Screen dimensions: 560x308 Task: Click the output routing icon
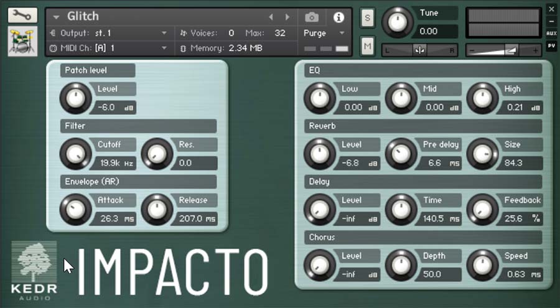53,33
